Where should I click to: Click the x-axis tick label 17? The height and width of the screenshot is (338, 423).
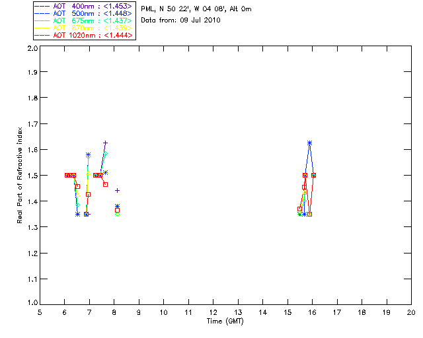coord(337,312)
